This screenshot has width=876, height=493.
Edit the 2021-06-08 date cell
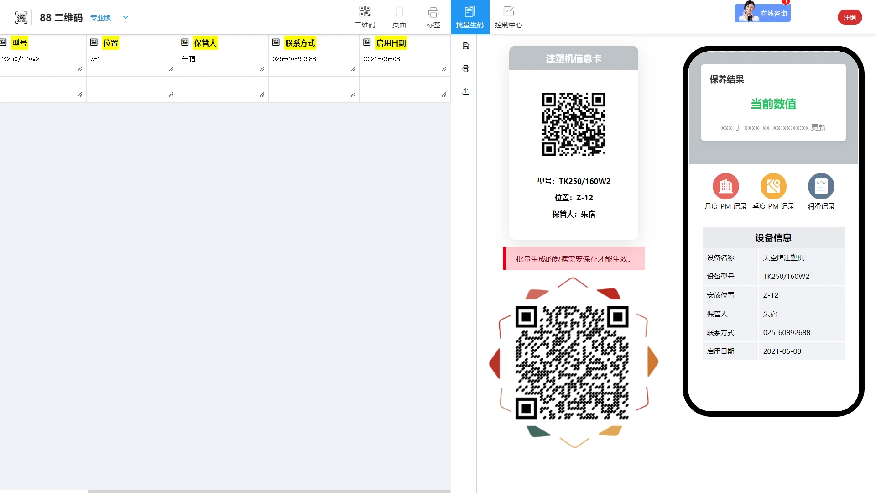coord(405,63)
